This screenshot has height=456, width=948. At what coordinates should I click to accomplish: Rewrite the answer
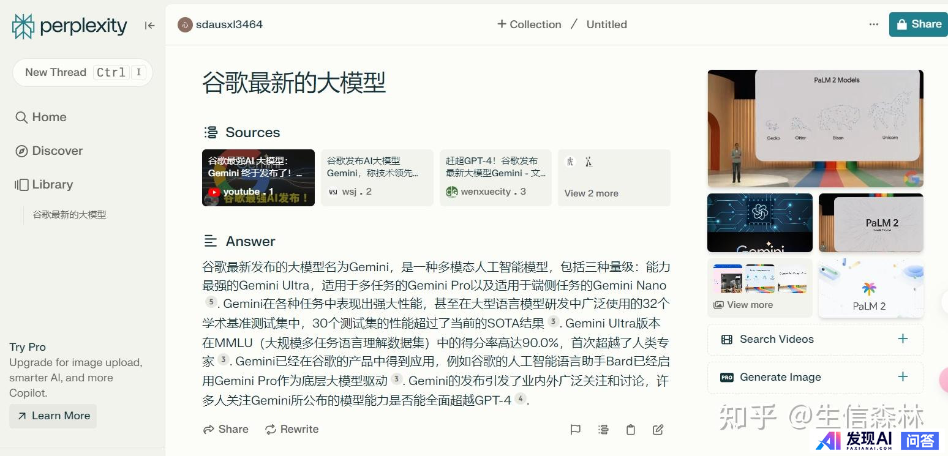tap(292, 429)
